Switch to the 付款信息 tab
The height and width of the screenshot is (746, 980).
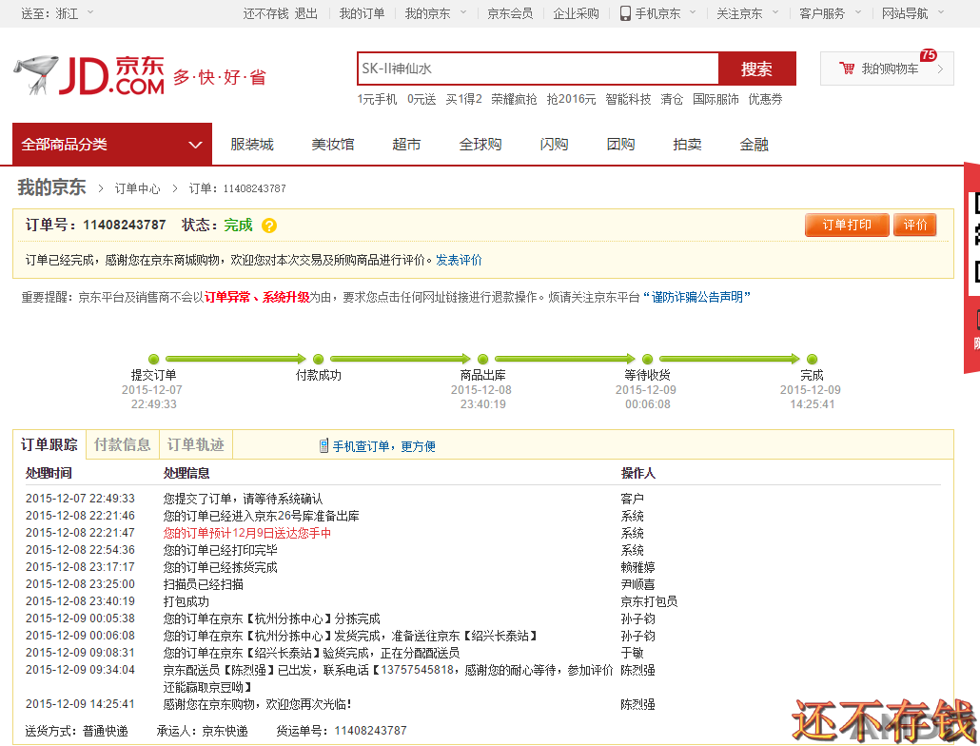pos(123,445)
